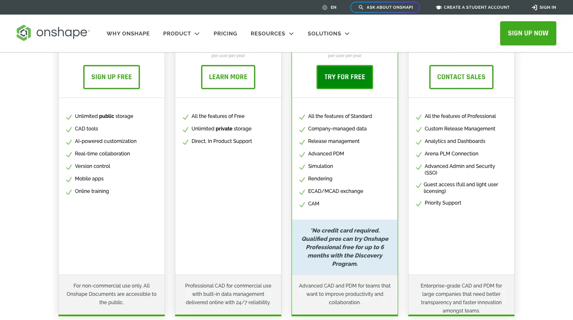Image resolution: width=573 pixels, height=320 pixels.
Task: Click the Try For Free button
Action: point(345,77)
